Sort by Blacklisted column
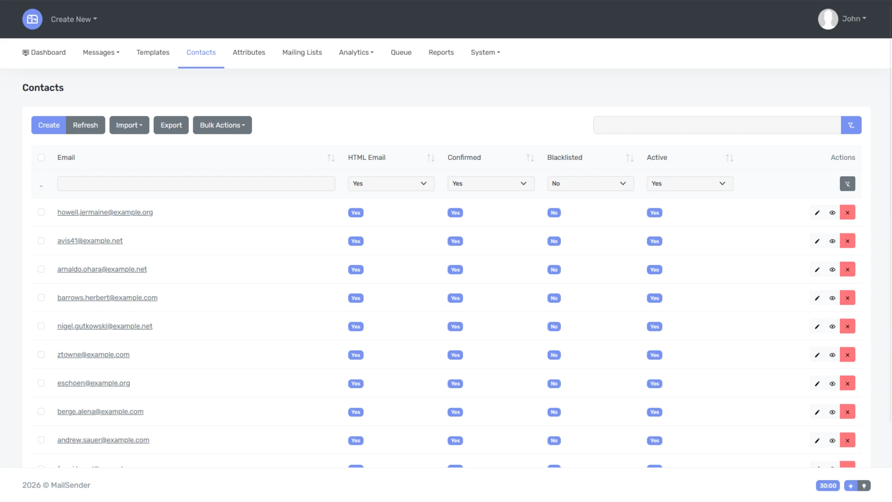The image size is (892, 502). [x=630, y=158]
